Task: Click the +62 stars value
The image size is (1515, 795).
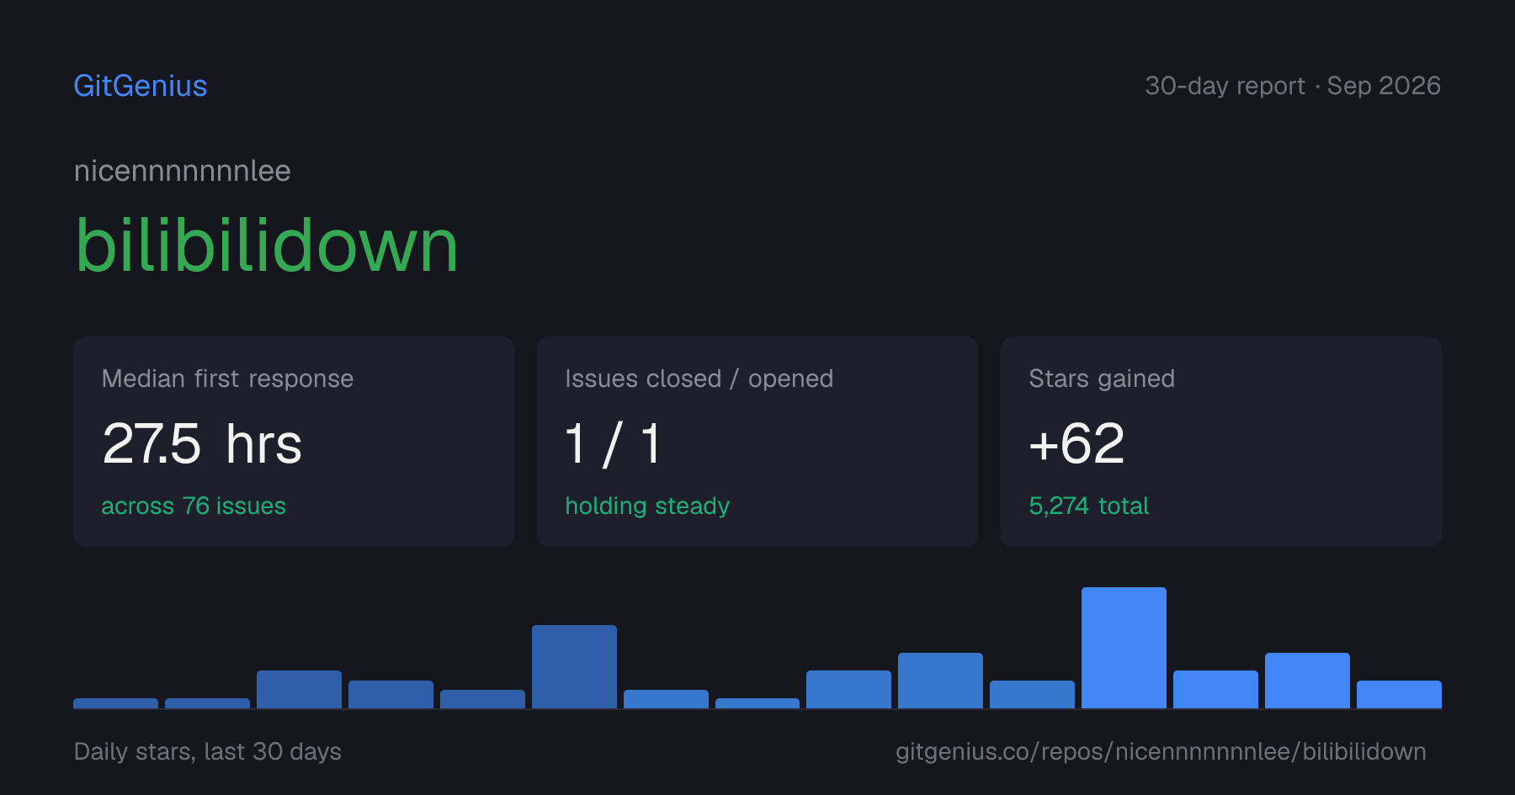Action: (x=1076, y=443)
